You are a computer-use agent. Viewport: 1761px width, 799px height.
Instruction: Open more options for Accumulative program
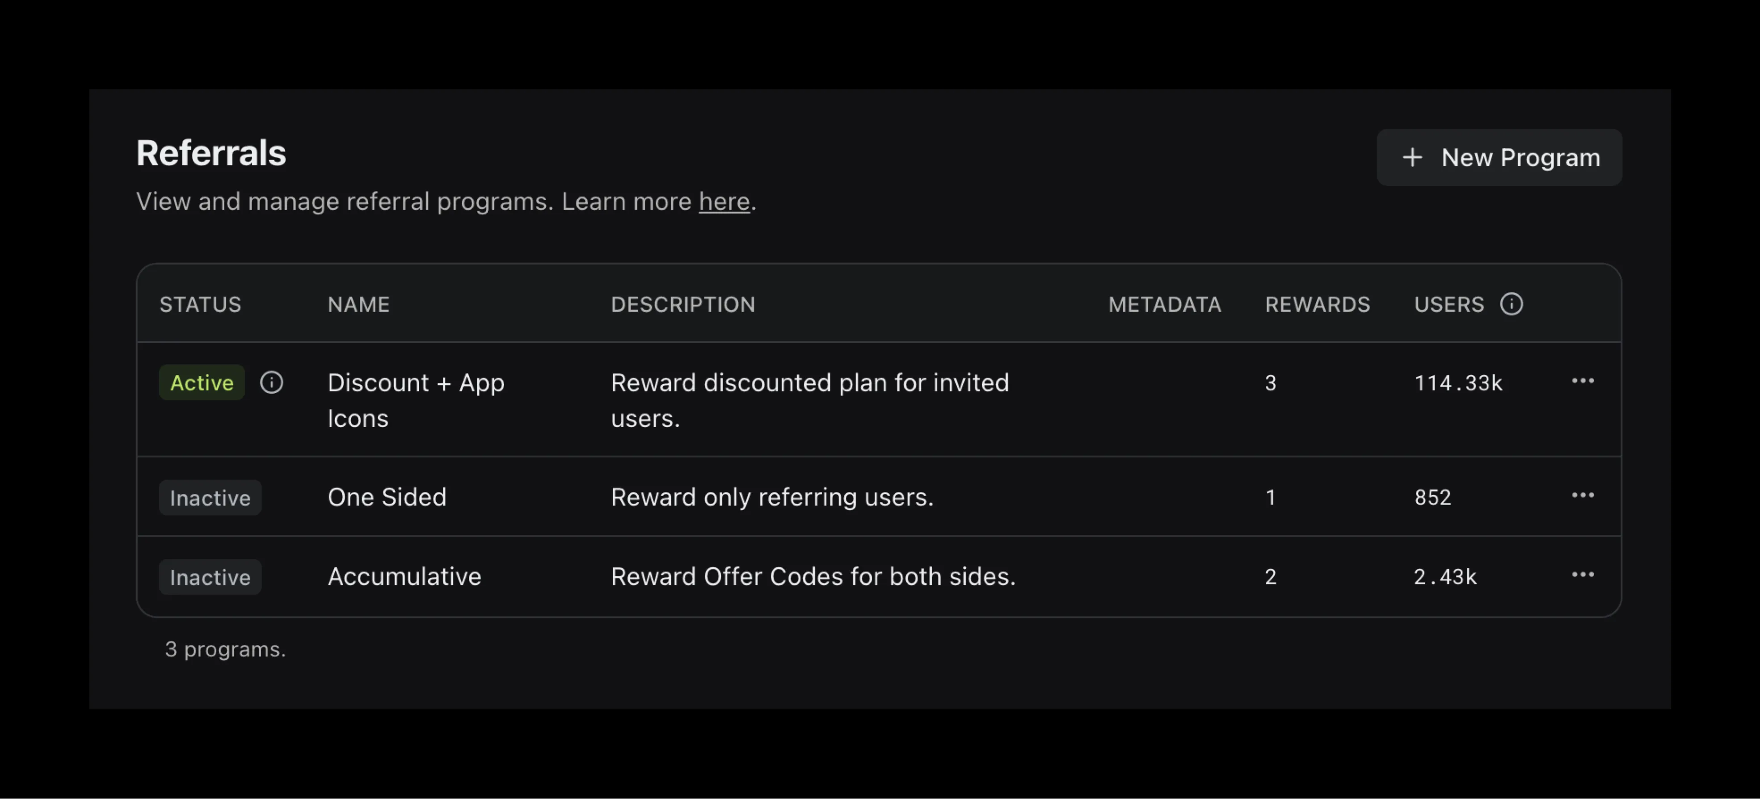point(1583,575)
